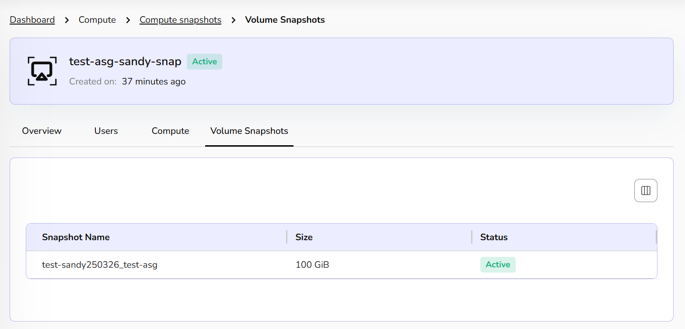Screen dimensions: 685x329
Task: Click the chevron after Dashboard breadcrumb
Action: tap(67, 20)
